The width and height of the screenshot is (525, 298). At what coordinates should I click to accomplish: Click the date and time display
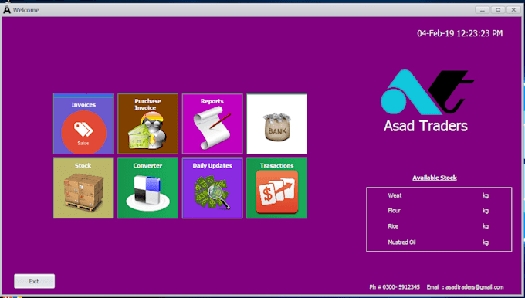point(459,33)
